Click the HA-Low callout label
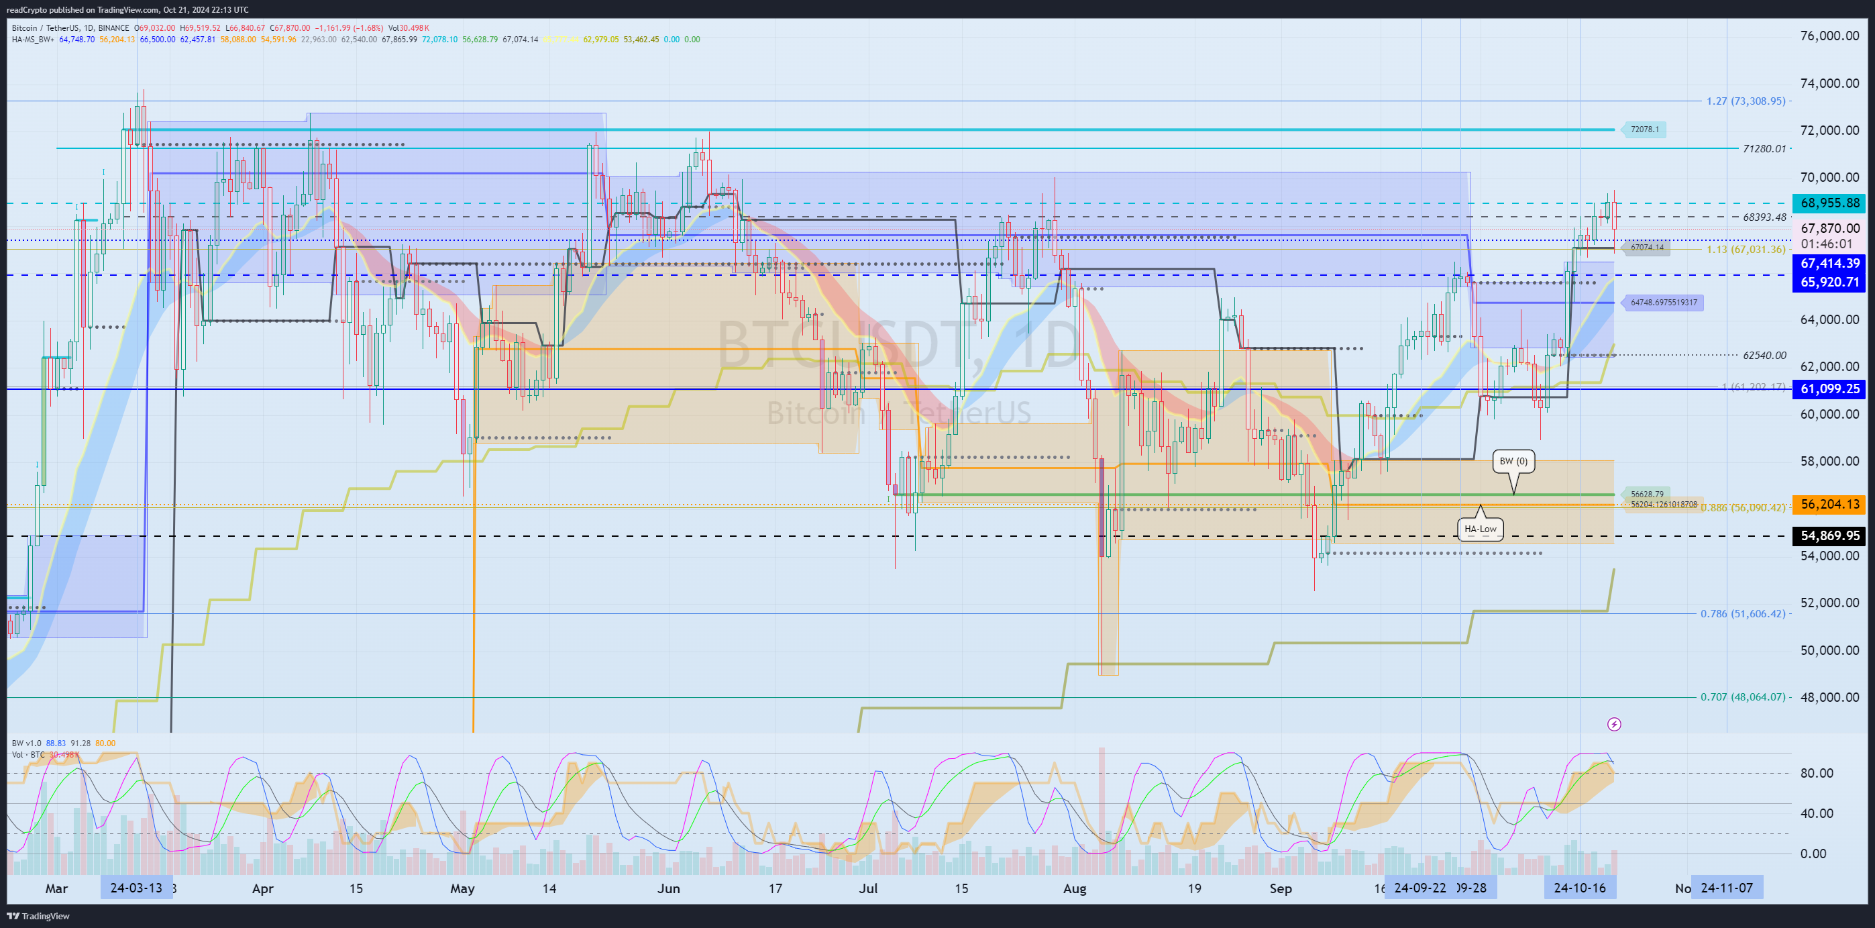This screenshot has height=928, width=1875. 1481,529
